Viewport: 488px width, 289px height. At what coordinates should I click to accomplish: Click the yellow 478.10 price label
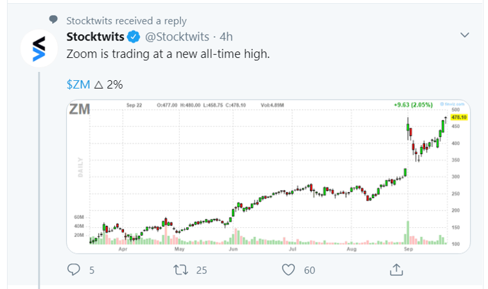[458, 118]
